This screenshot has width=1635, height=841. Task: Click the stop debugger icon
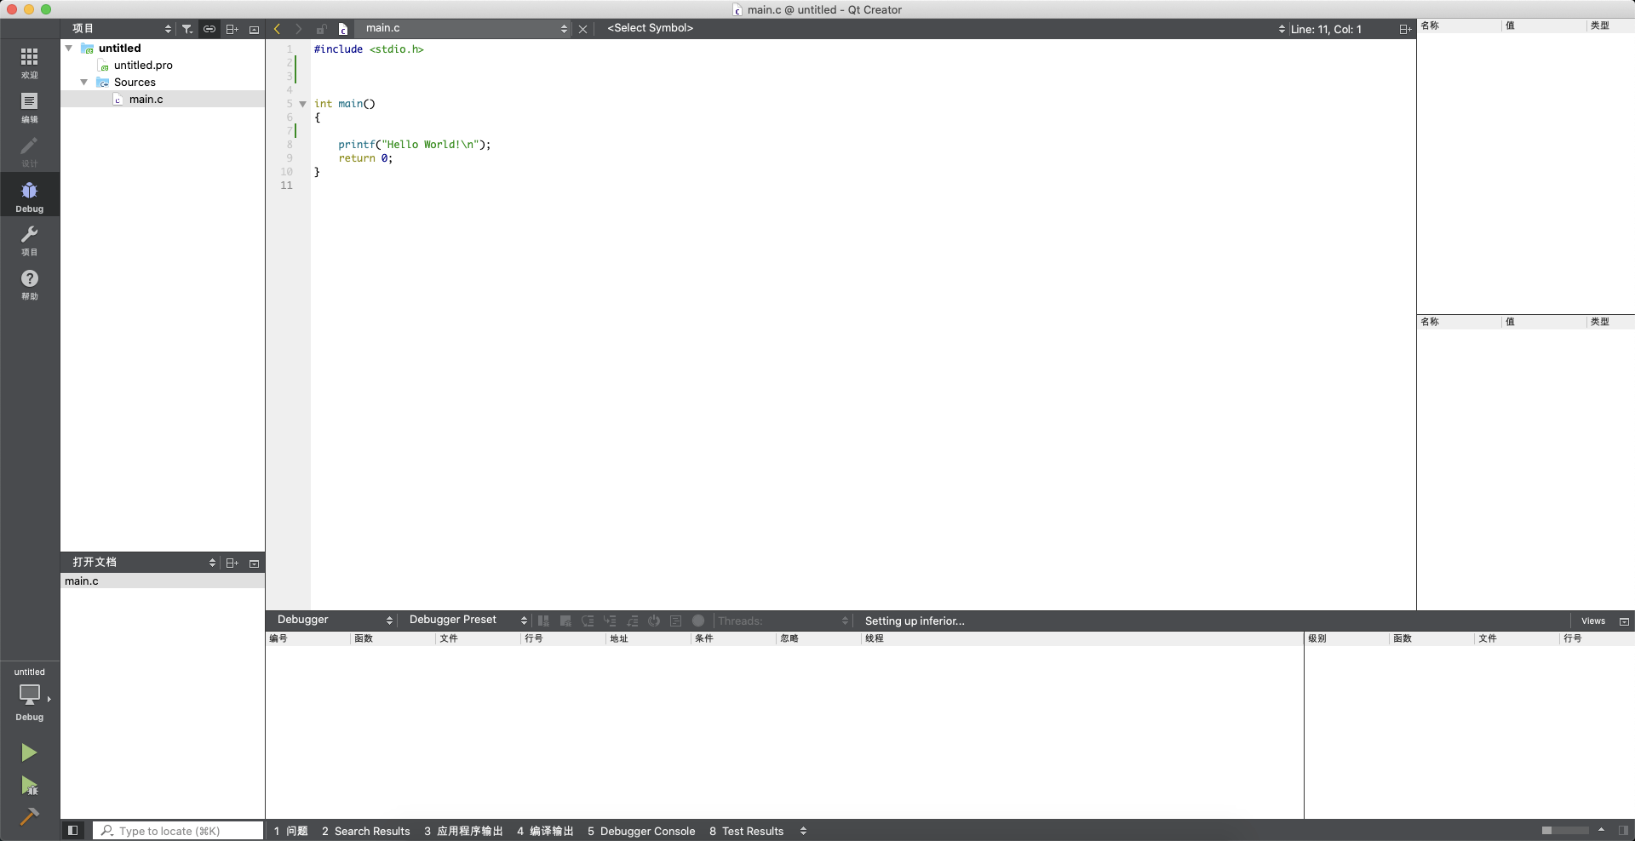click(565, 621)
